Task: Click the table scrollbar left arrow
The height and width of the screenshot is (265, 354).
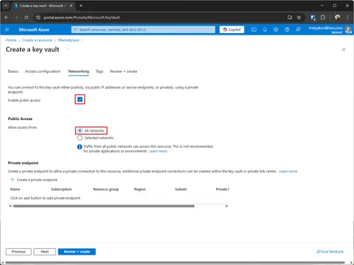Action: pyautogui.click(x=10, y=206)
